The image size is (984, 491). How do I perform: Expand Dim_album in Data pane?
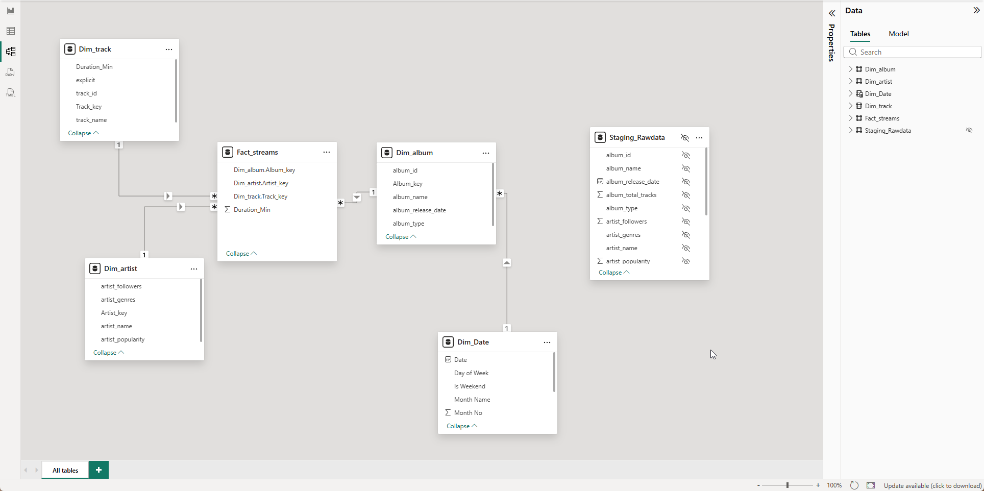pos(850,69)
